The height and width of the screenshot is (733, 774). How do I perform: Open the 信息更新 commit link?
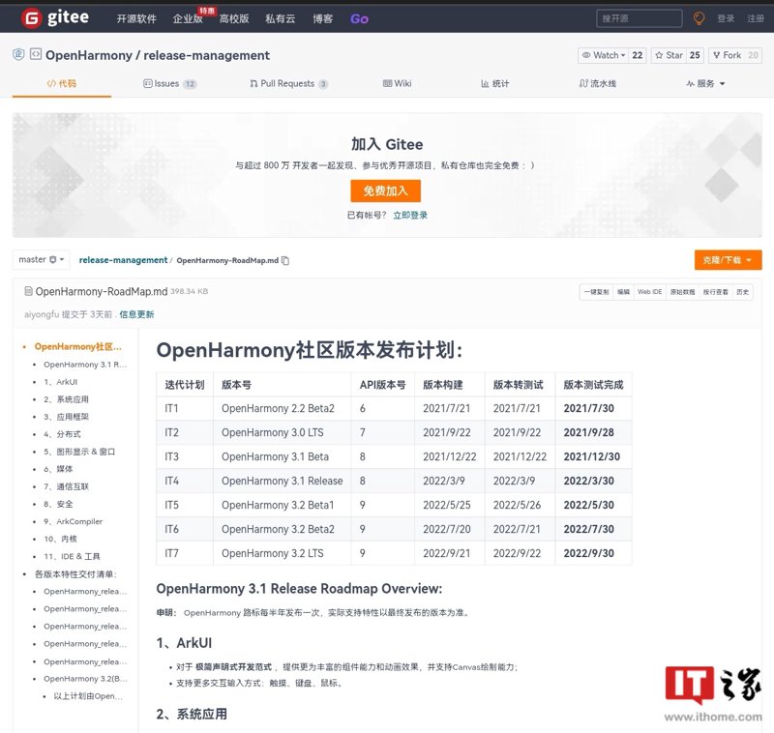pos(136,314)
